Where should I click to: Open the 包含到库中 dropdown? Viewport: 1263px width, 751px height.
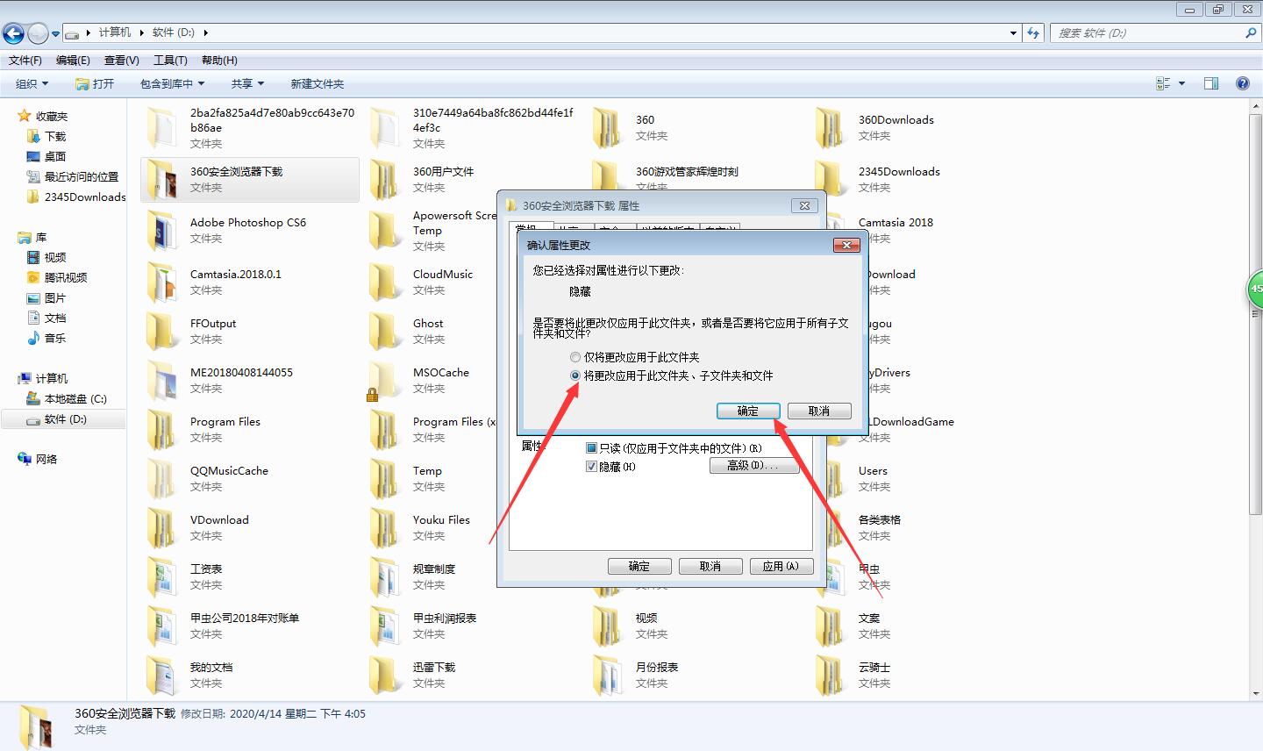pos(172,83)
